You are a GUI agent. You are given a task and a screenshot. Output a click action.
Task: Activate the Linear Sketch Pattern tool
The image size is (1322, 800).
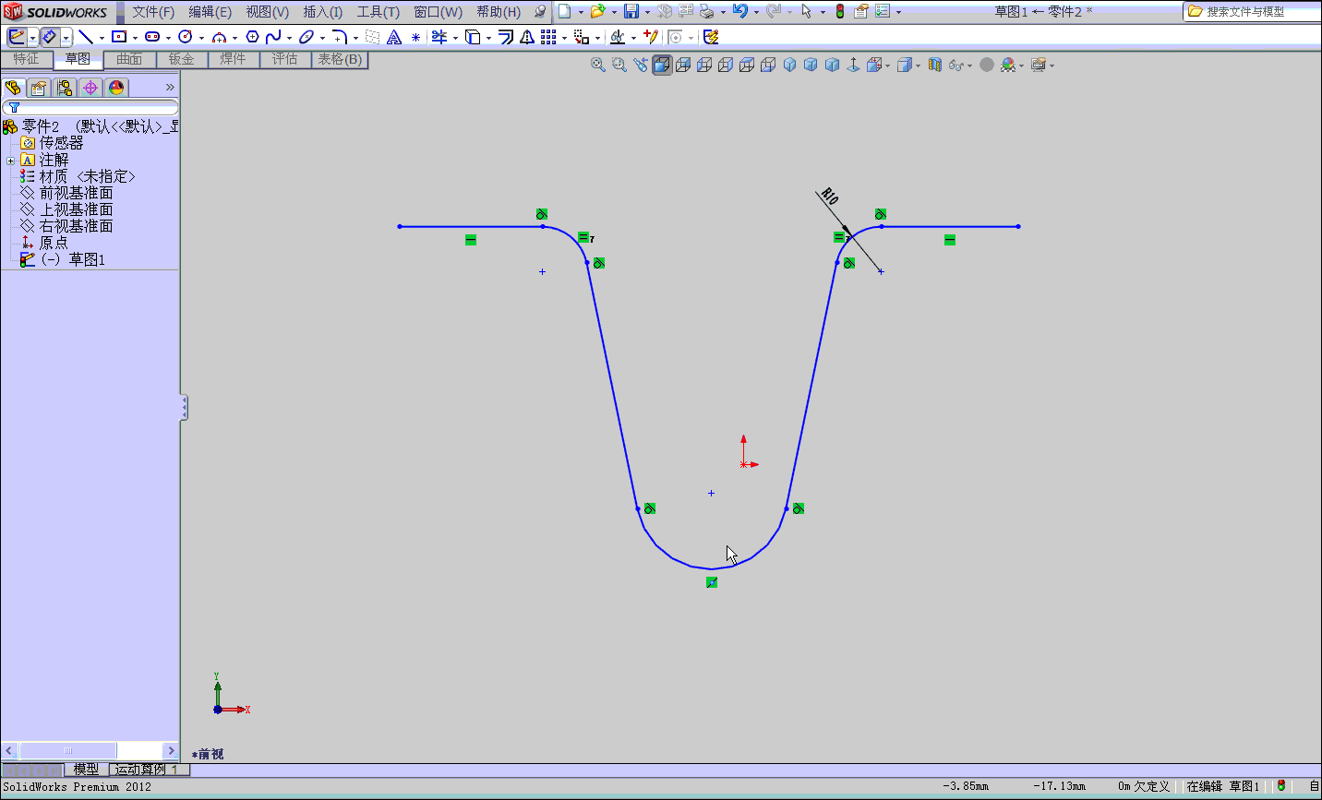[548, 37]
